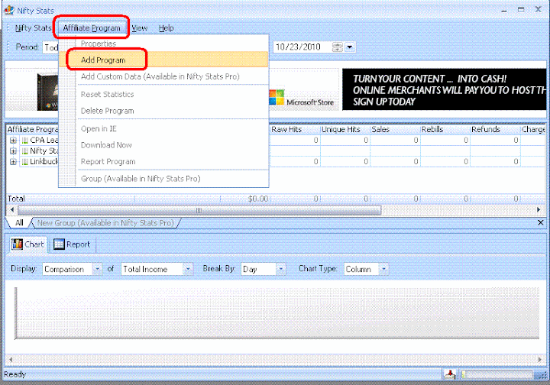Click chart area scroll right arrow
The height and width of the screenshot is (385, 550).
(x=540, y=359)
